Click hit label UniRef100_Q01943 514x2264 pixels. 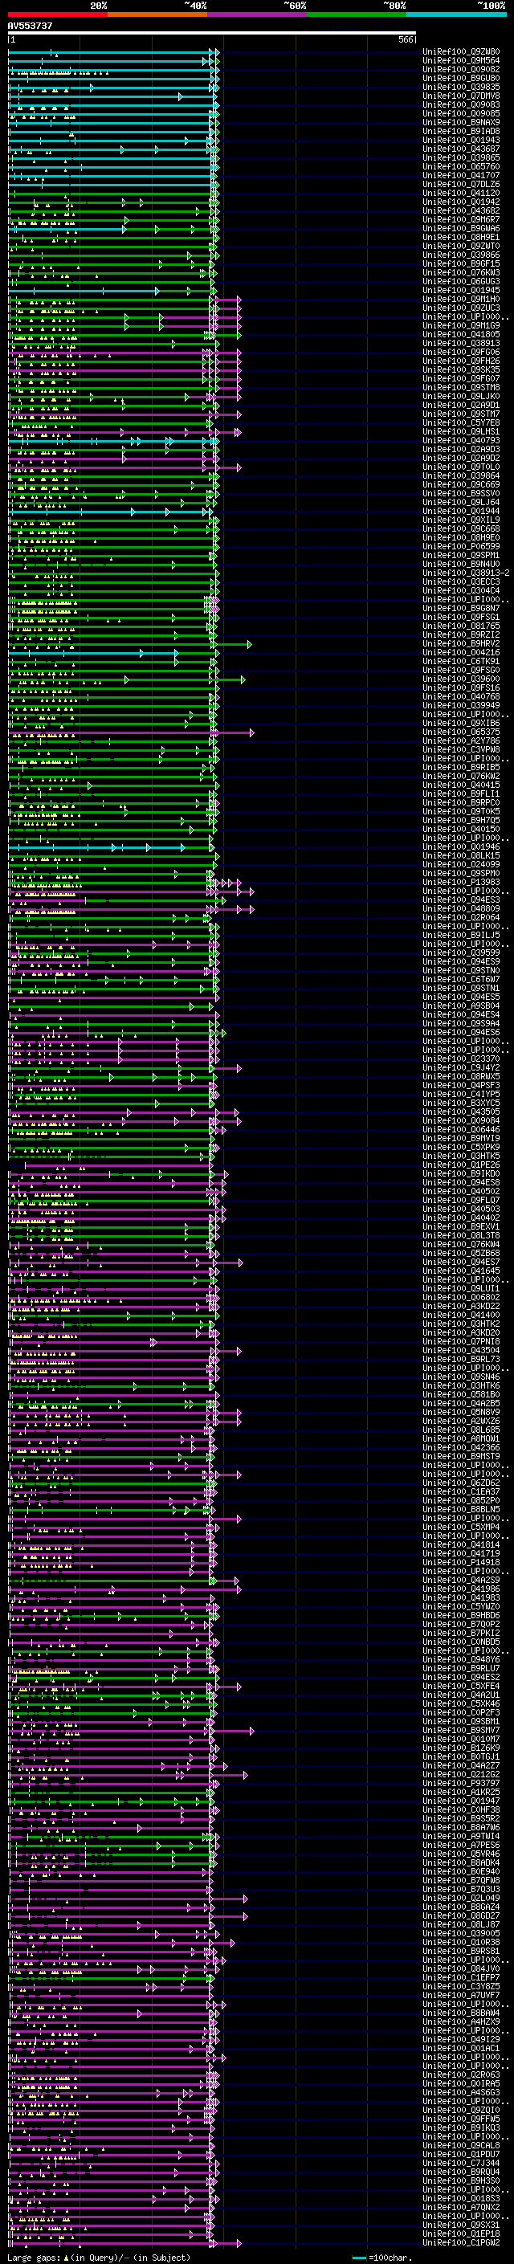click(x=461, y=140)
